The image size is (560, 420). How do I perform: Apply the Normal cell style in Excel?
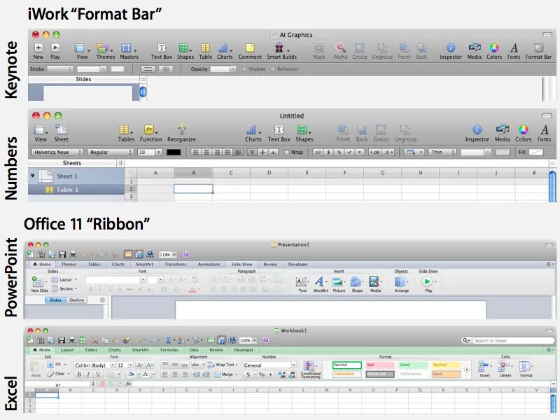(x=347, y=365)
